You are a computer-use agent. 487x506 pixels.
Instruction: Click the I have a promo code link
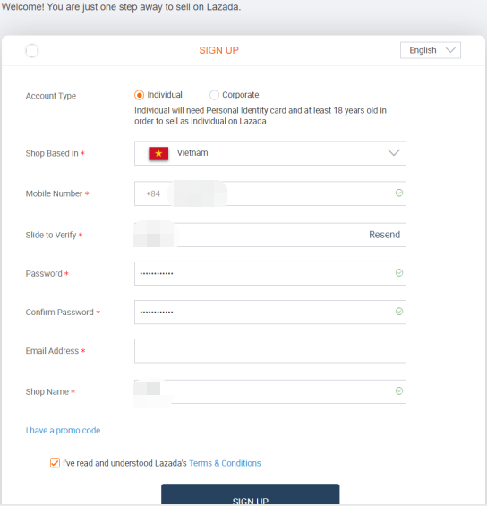tap(63, 431)
